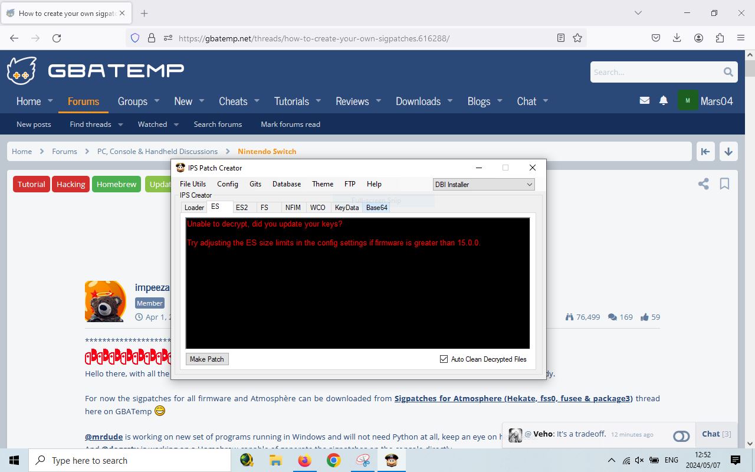Click the GBAtemp search input field
Viewport: 755px width, 472px height.
(x=656, y=72)
